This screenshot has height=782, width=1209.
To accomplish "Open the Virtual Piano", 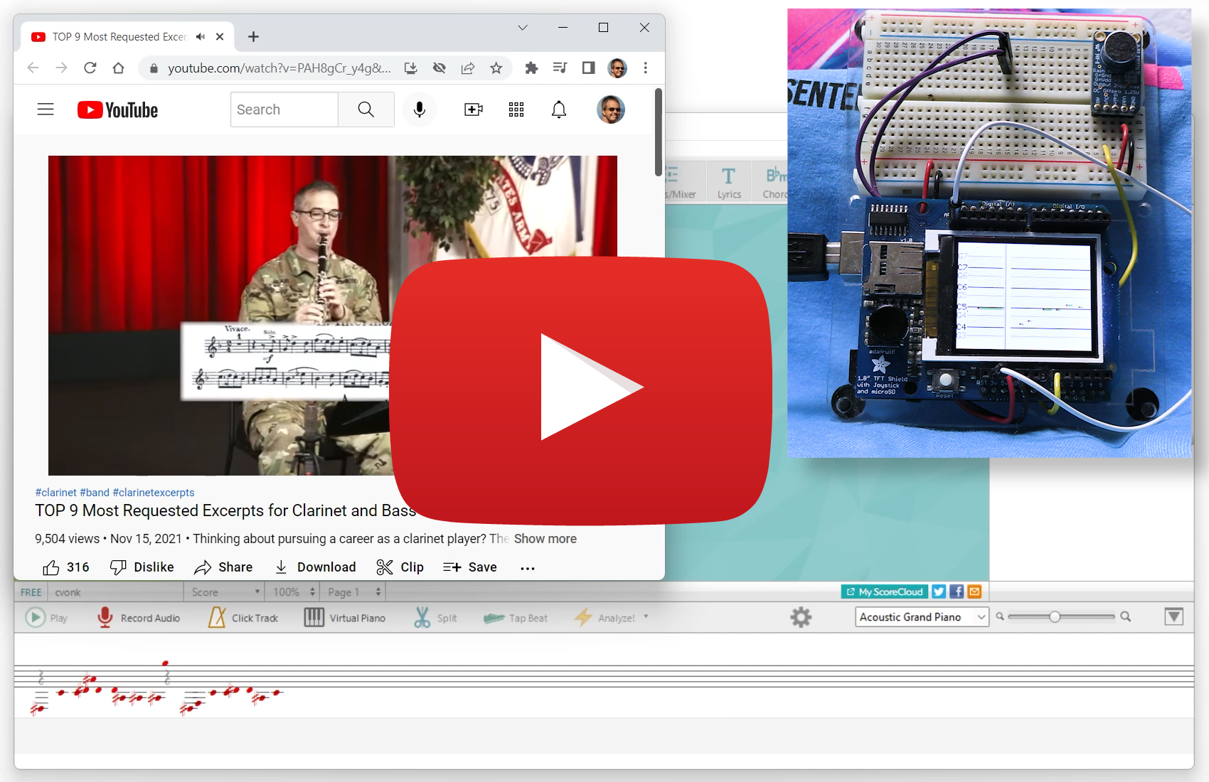I will click(345, 618).
